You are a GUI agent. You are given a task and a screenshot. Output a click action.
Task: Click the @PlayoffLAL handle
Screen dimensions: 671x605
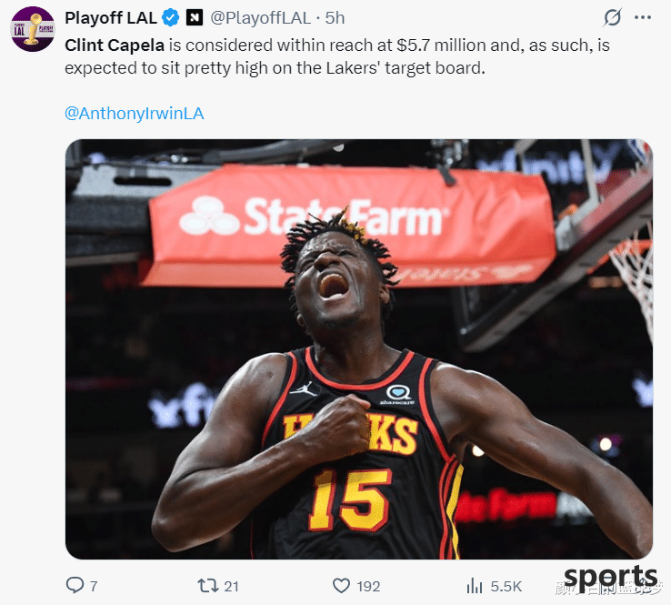pos(260,18)
